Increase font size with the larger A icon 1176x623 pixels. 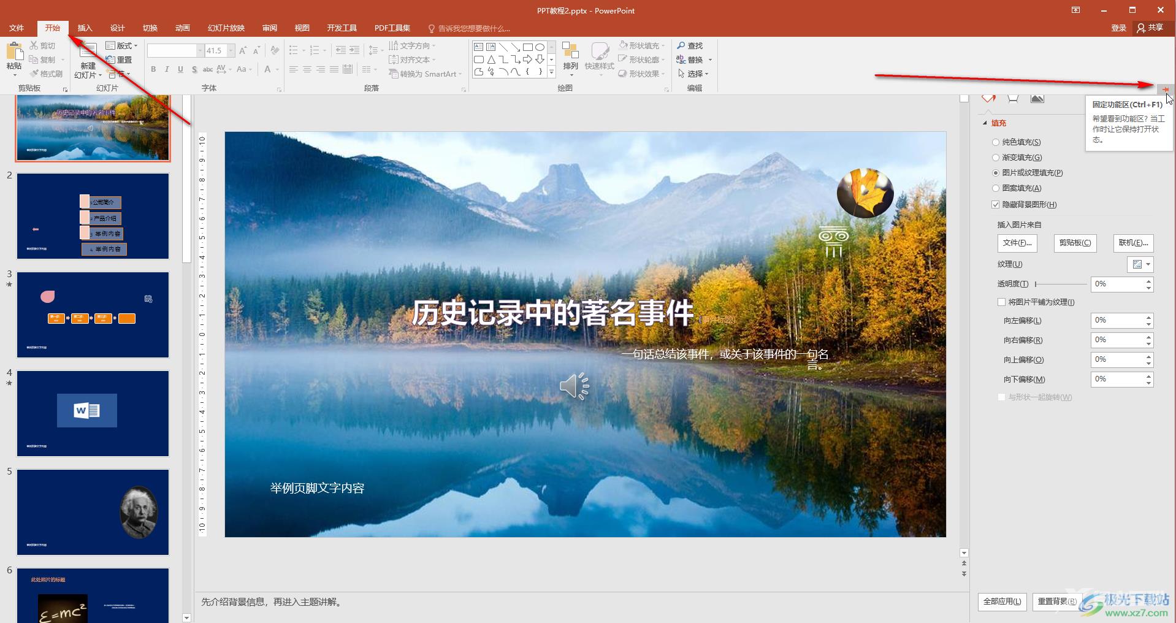(x=243, y=50)
